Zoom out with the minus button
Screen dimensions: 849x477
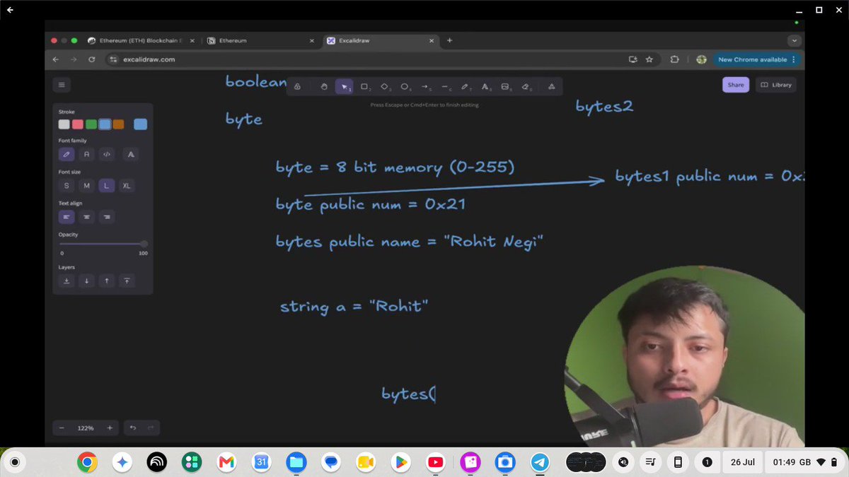tap(62, 428)
